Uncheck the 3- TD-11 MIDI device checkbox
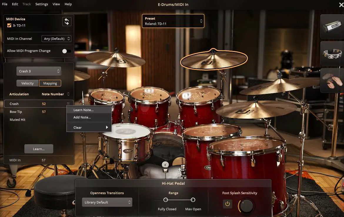The height and width of the screenshot is (217, 344). 9,26
